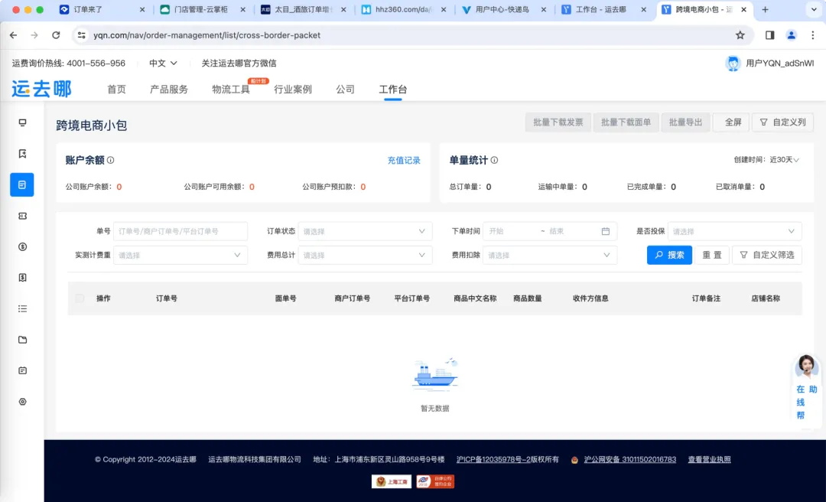Switch to the 用户中心-快递鸟 browser tab
The width and height of the screenshot is (826, 502).
click(503, 9)
